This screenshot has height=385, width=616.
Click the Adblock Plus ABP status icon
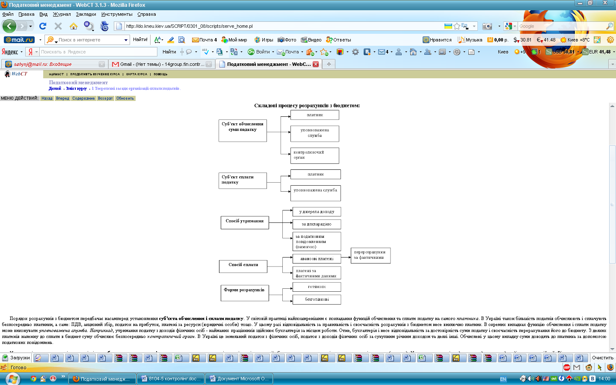coord(567,367)
